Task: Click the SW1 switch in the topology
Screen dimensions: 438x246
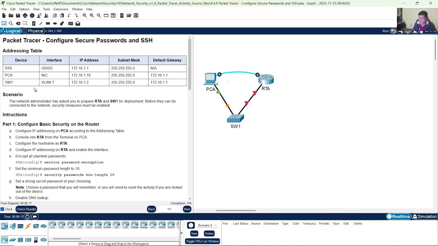Action: [x=235, y=119]
